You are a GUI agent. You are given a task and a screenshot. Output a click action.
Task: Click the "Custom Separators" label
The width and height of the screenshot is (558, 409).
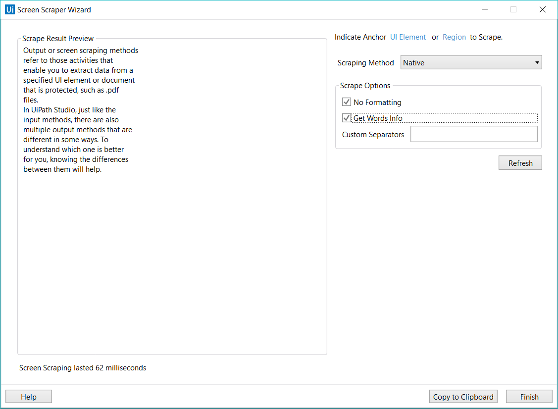coord(373,135)
